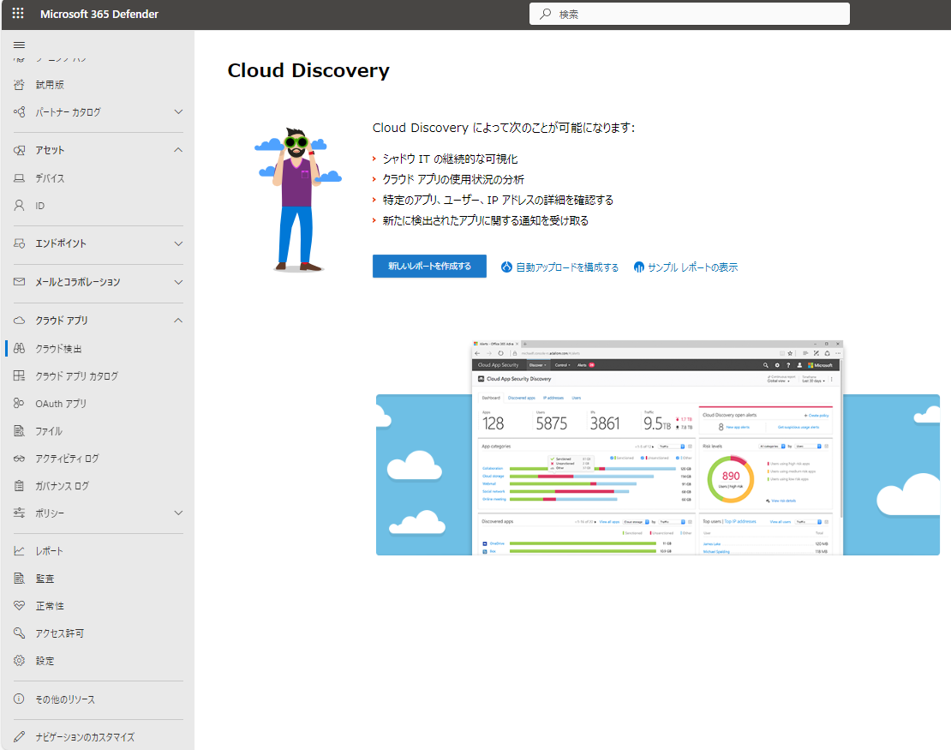
Task: Collapse the アセット section chevron
Action: 178,150
